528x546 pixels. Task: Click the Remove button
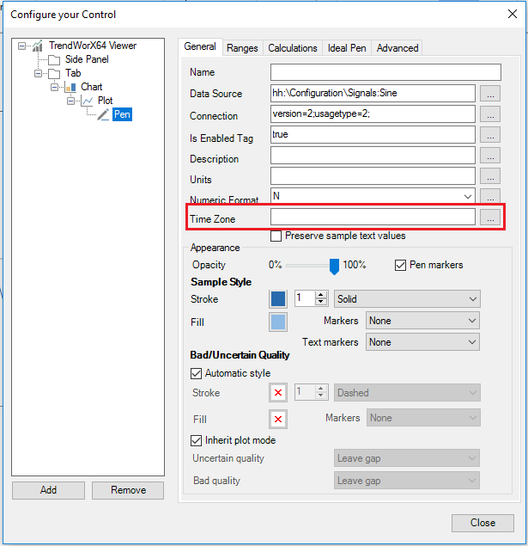(128, 490)
